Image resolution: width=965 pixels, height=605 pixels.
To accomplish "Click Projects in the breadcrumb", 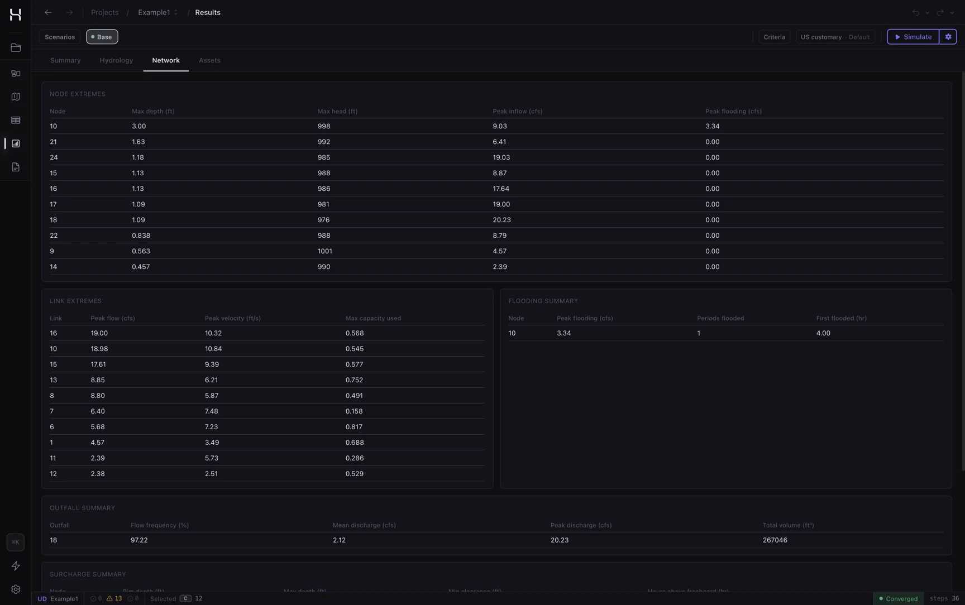I will pos(105,12).
